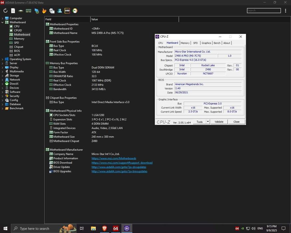The height and width of the screenshot is (233, 291).
Task: Switch to the Memory tab in CPU-Z
Action: point(185,43)
